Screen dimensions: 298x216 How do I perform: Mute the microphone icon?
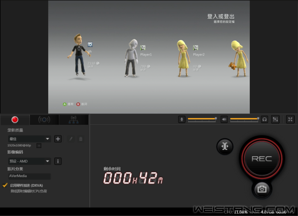(182, 119)
